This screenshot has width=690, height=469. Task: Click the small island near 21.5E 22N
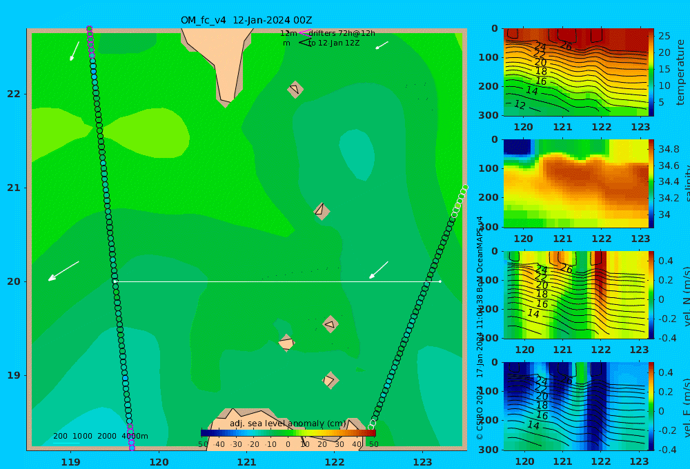[x=295, y=89]
